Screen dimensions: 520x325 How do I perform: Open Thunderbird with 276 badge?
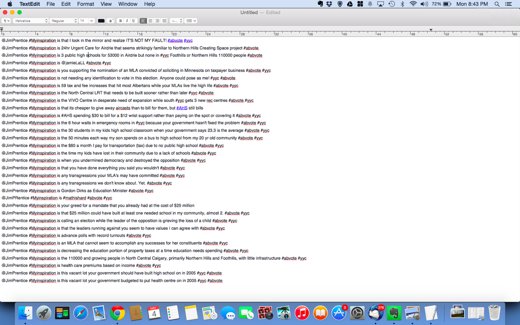375,313
